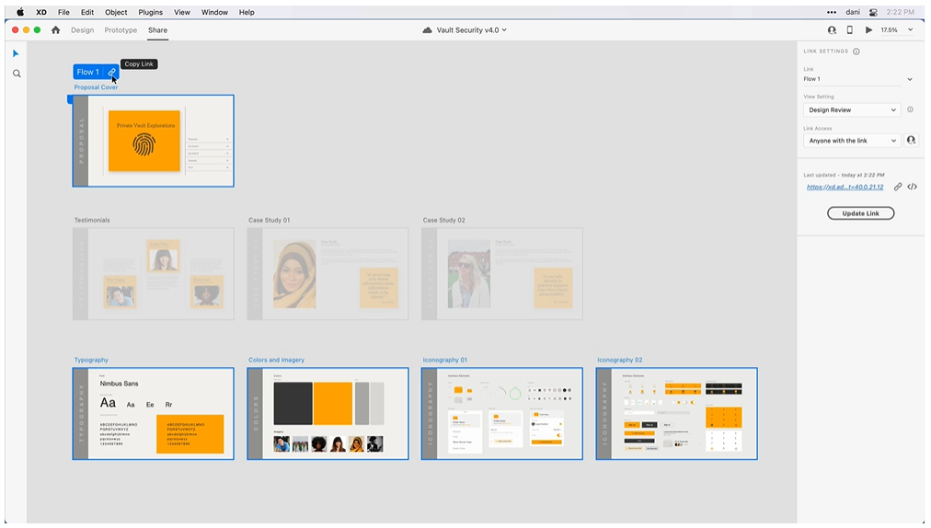Click the info icon beside Link Settings
Viewport: 931px width, 528px height.
pyautogui.click(x=856, y=52)
